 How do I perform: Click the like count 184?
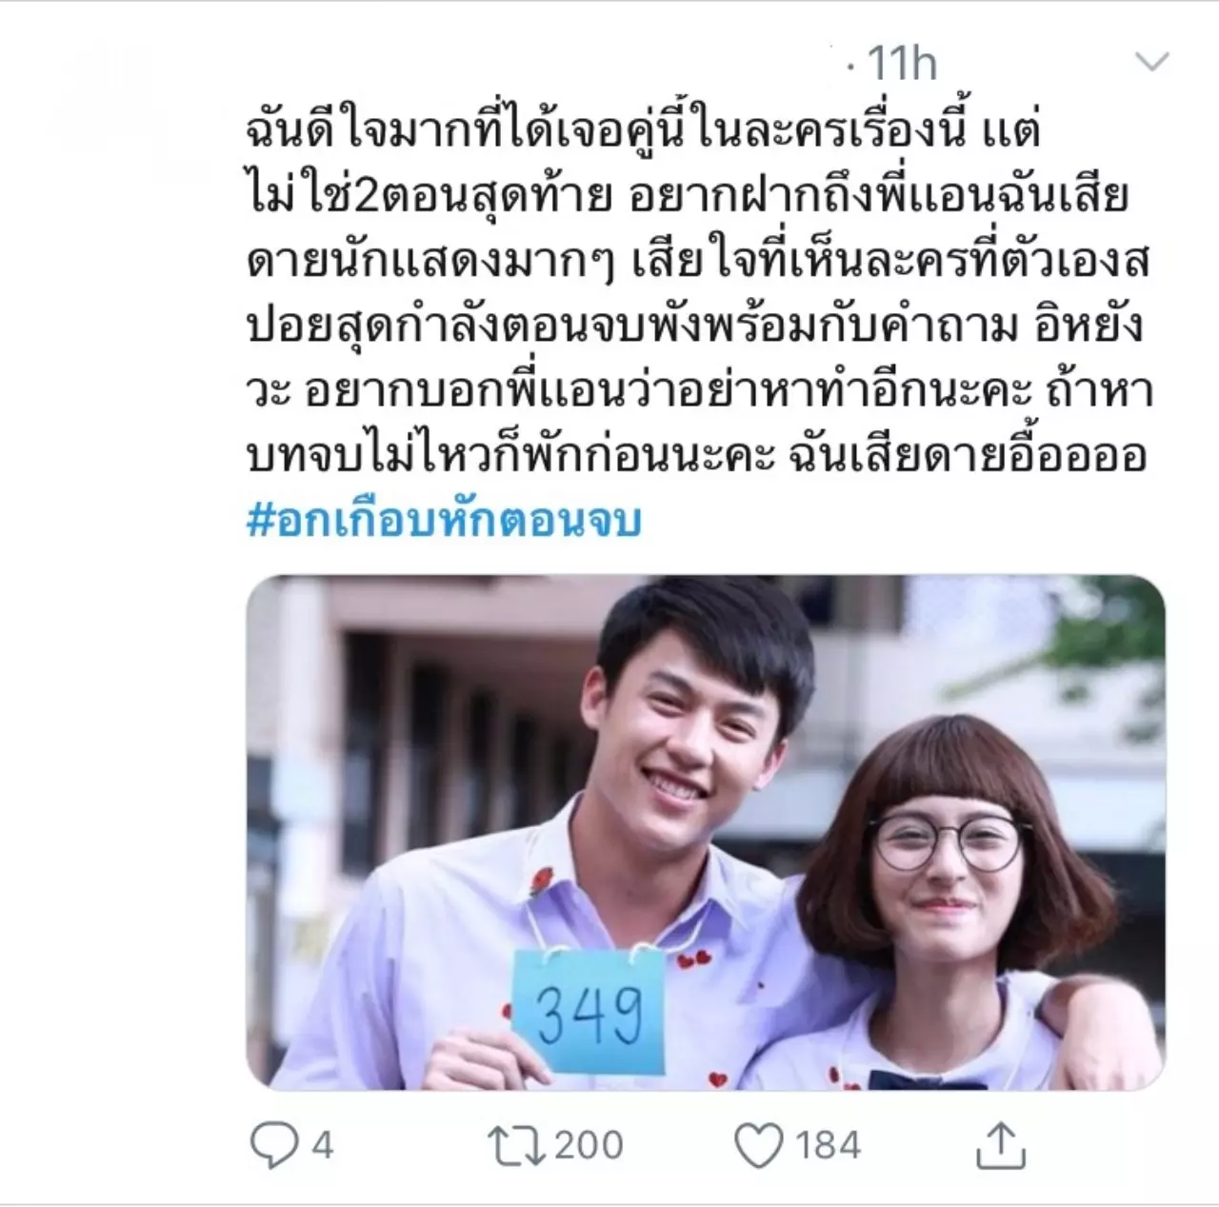[x=828, y=1145]
